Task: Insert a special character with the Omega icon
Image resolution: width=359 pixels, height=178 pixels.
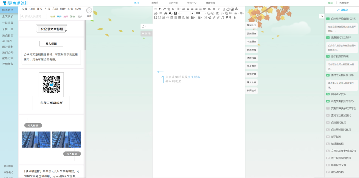Action: 156,17
